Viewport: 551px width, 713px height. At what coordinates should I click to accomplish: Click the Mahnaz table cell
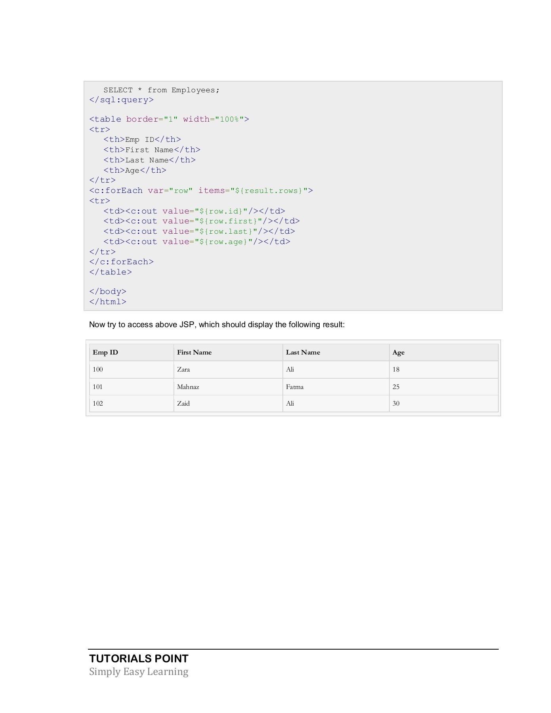(x=188, y=387)
